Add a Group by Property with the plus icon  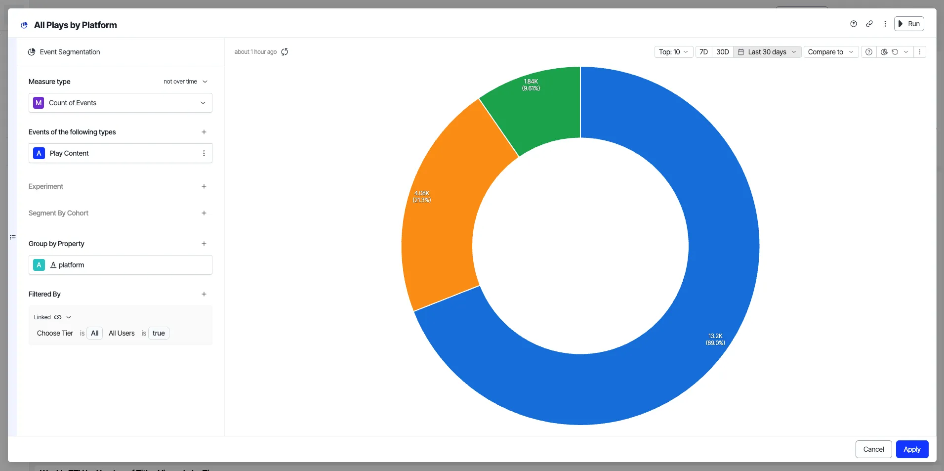pyautogui.click(x=204, y=244)
